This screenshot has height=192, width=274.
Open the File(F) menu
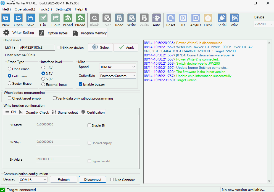coord(6,9)
